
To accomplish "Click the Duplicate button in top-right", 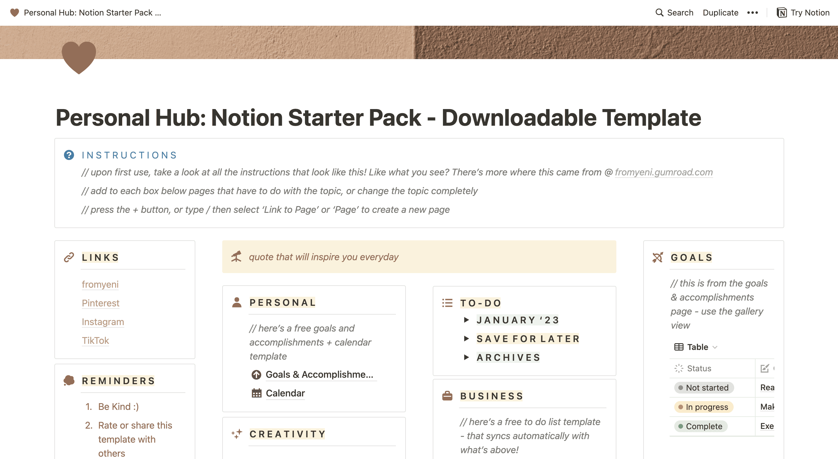I will (720, 13).
